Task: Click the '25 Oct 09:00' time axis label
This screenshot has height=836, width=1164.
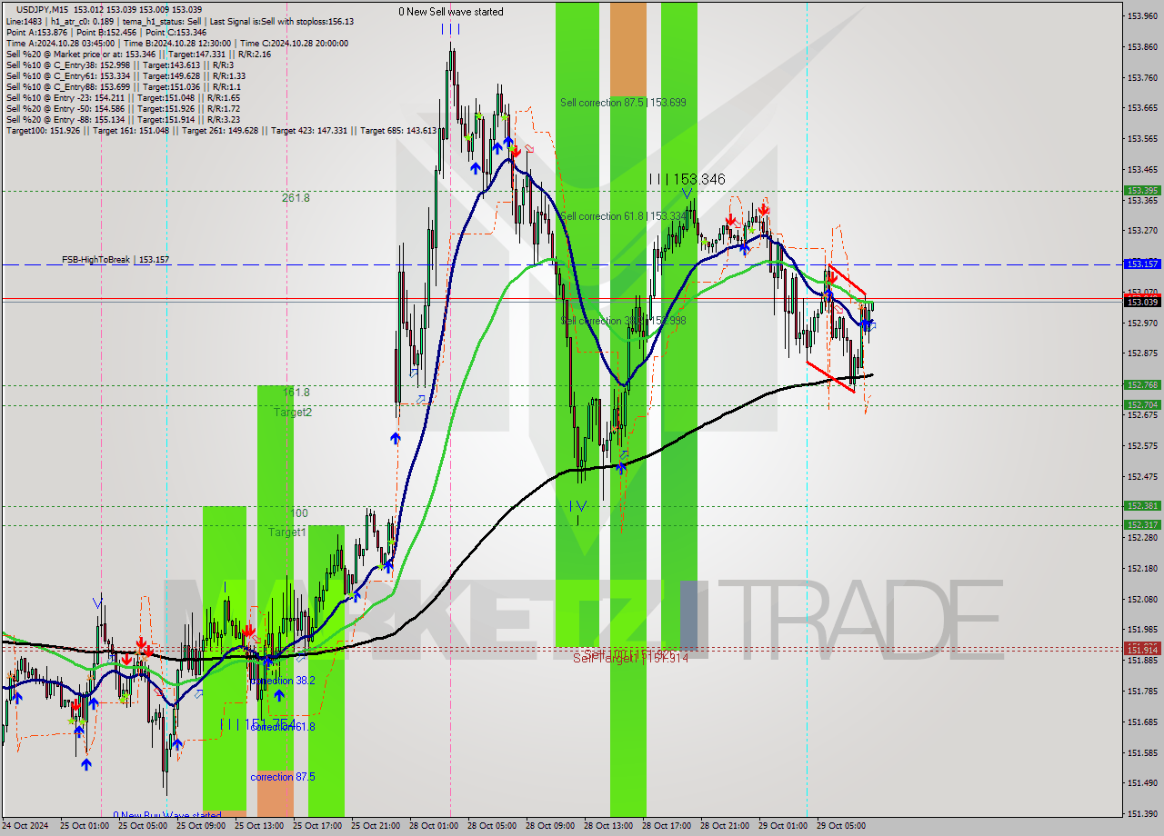Action: (200, 826)
